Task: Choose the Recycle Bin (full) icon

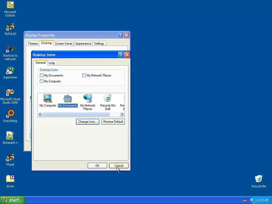Action: coord(108,102)
